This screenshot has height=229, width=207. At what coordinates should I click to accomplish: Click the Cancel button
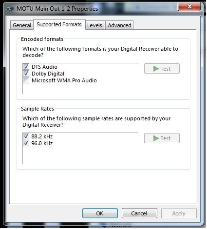tap(139, 213)
